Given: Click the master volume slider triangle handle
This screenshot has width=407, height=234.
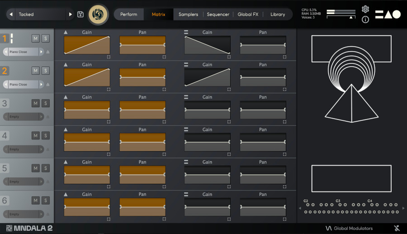Looking at the screenshot, I should [x=350, y=17].
